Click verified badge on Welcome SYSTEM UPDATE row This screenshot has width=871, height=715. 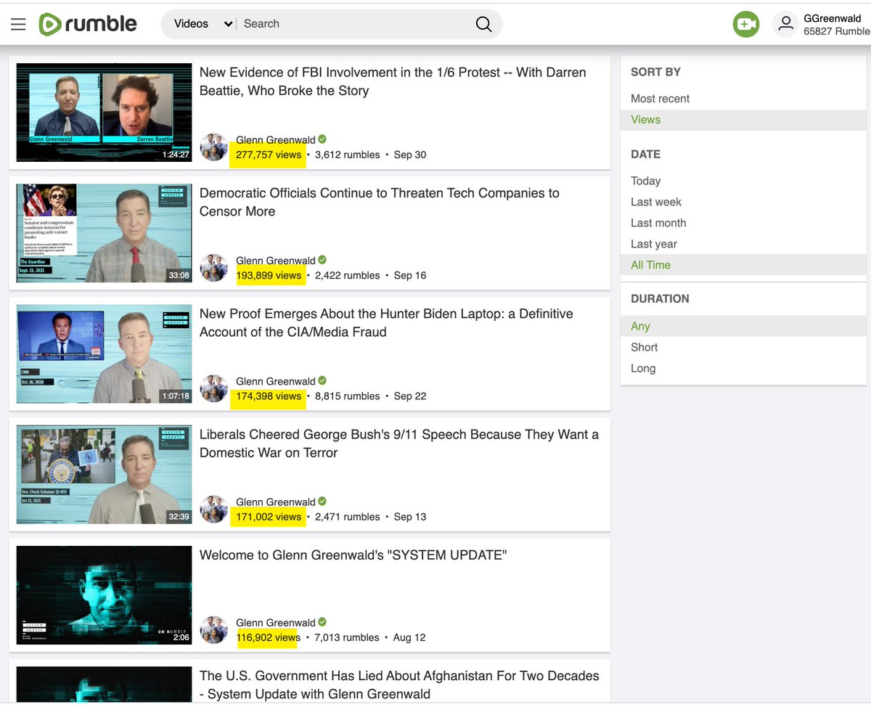[x=322, y=621]
